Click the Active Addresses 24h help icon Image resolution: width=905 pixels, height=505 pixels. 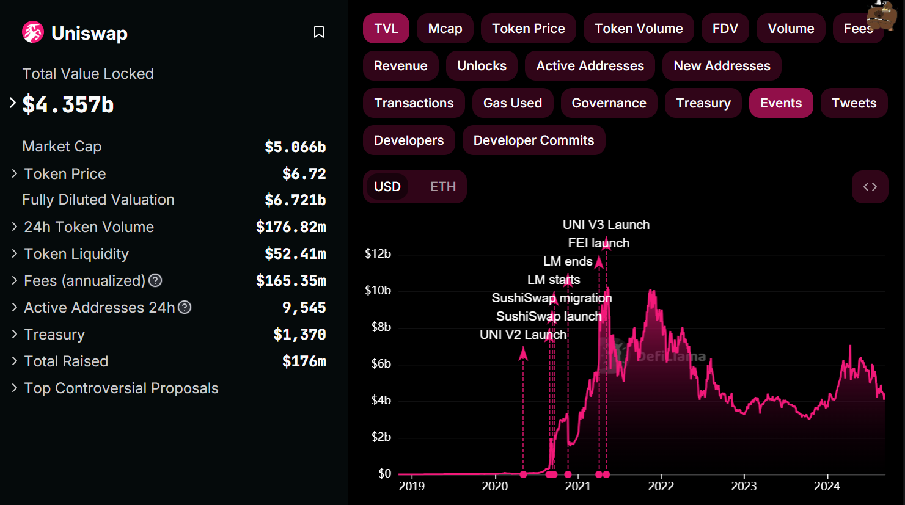(185, 307)
